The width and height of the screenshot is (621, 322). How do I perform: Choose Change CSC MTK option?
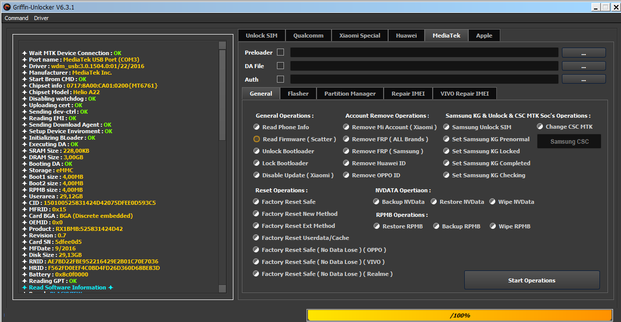(x=565, y=127)
